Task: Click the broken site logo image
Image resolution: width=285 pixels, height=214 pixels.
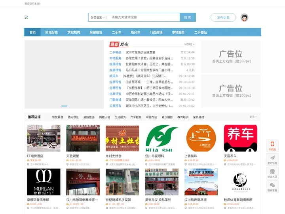Action: 27,17
